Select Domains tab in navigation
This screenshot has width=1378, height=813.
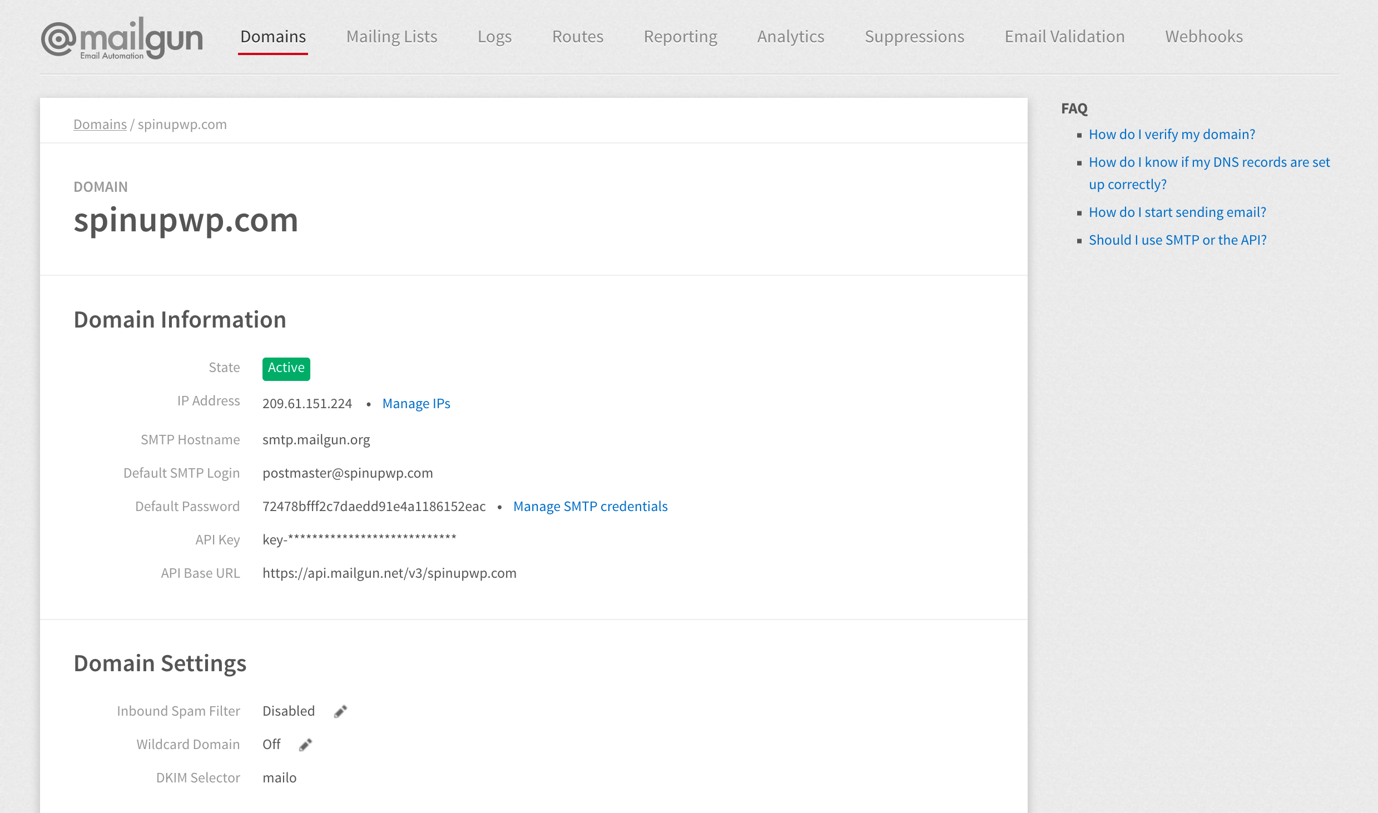pyautogui.click(x=273, y=36)
